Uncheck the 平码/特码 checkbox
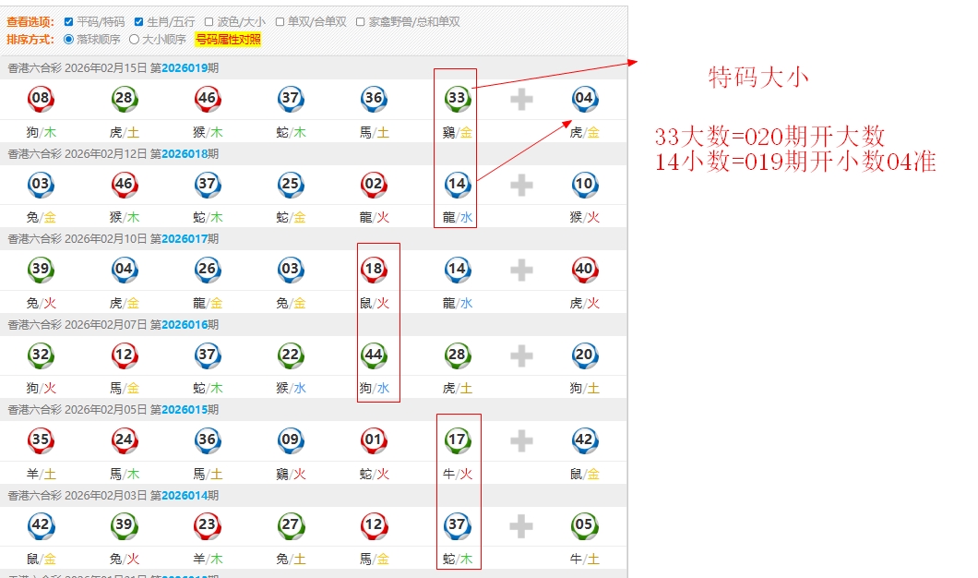 pyautogui.click(x=68, y=21)
